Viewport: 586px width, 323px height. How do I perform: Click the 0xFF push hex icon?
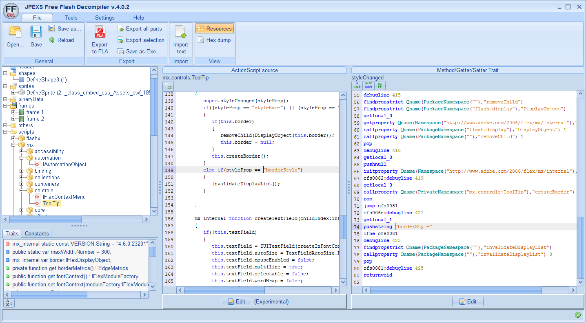pos(368,86)
